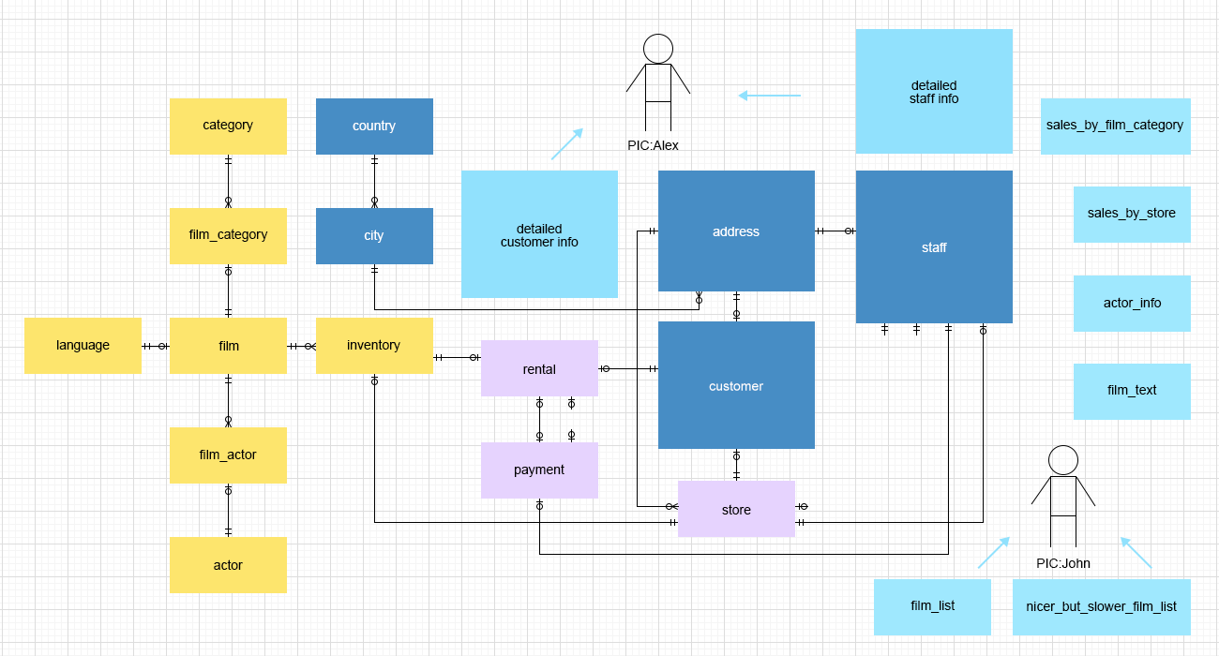This screenshot has width=1219, height=656.
Task: Select the detailed staff info box
Action: click(x=934, y=91)
